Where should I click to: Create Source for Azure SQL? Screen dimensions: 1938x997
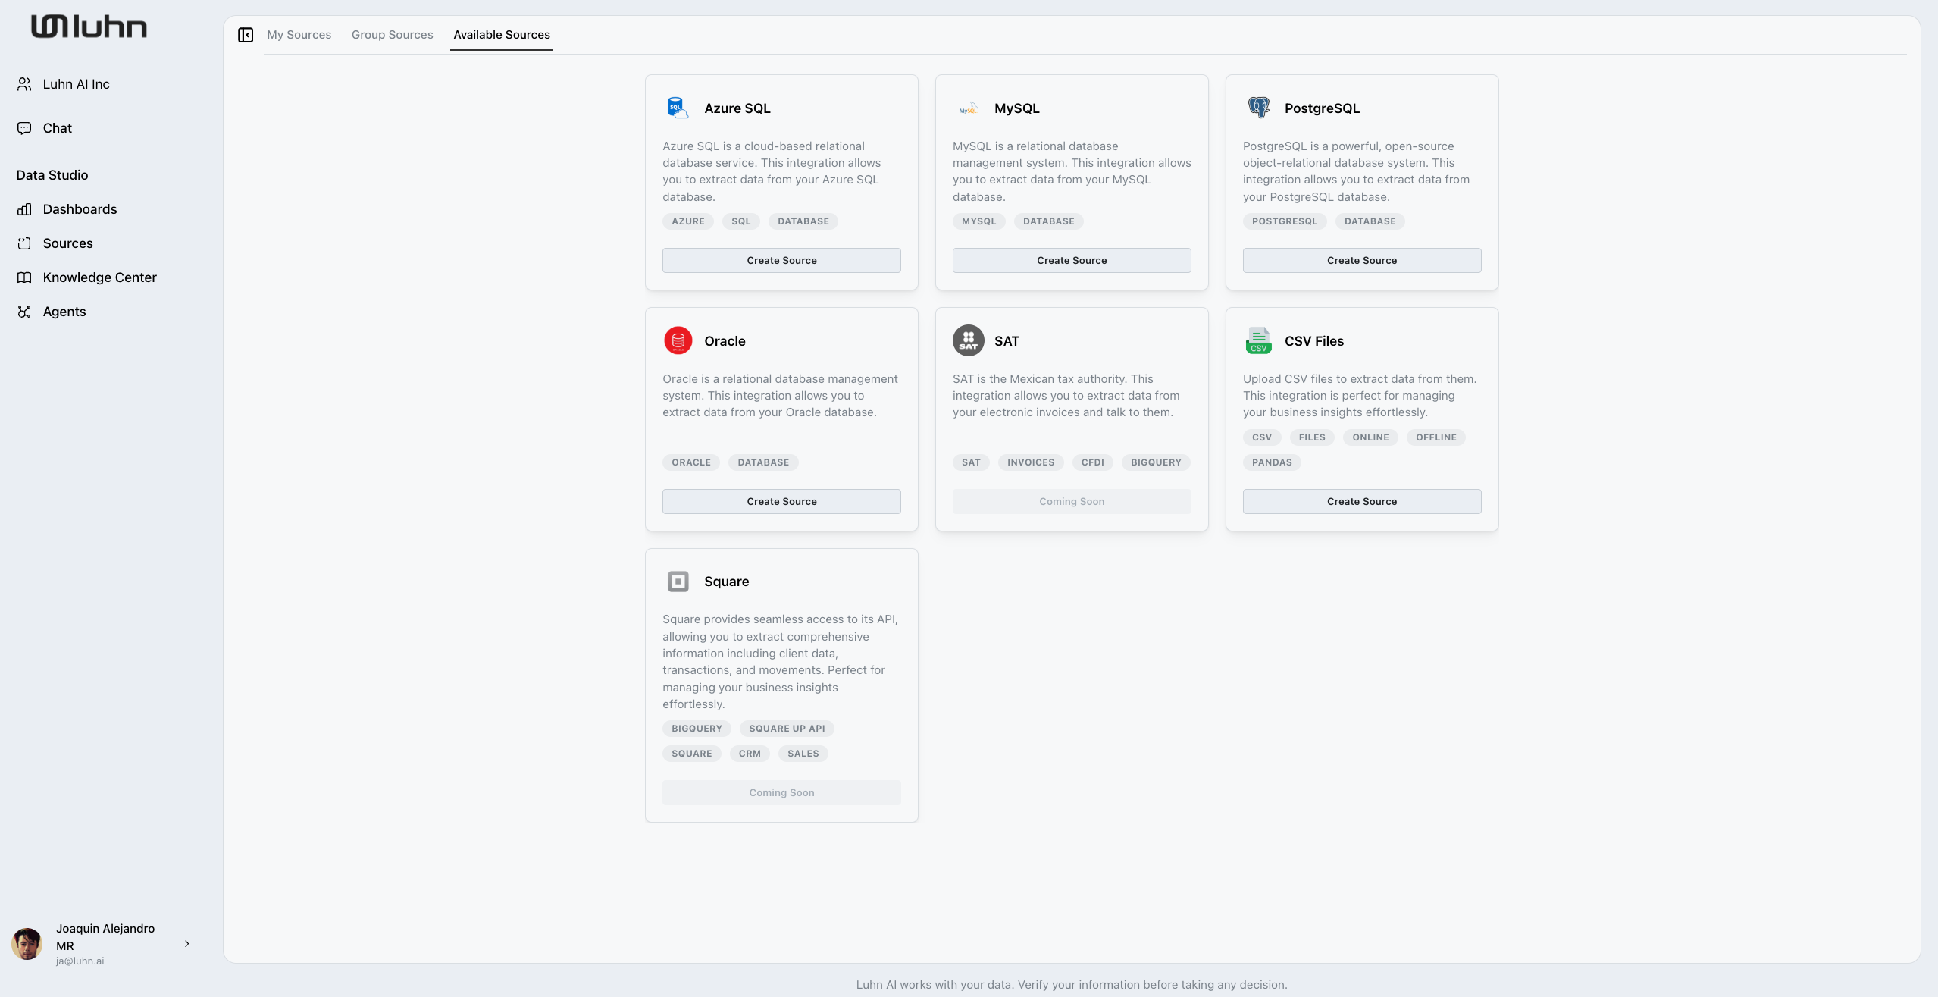point(781,260)
